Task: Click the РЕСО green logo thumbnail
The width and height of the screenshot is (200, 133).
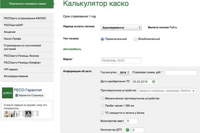Action: click(7, 93)
